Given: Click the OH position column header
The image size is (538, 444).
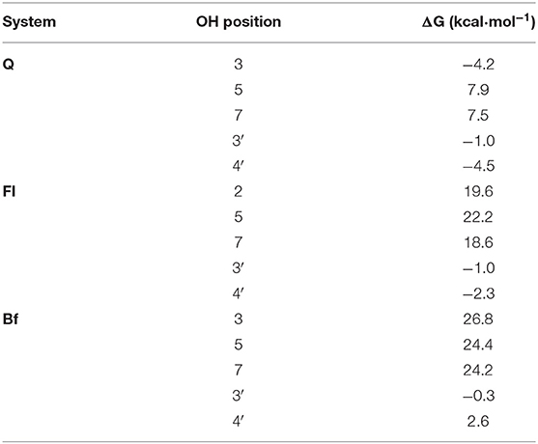Looking at the screenshot, I should pos(239,22).
